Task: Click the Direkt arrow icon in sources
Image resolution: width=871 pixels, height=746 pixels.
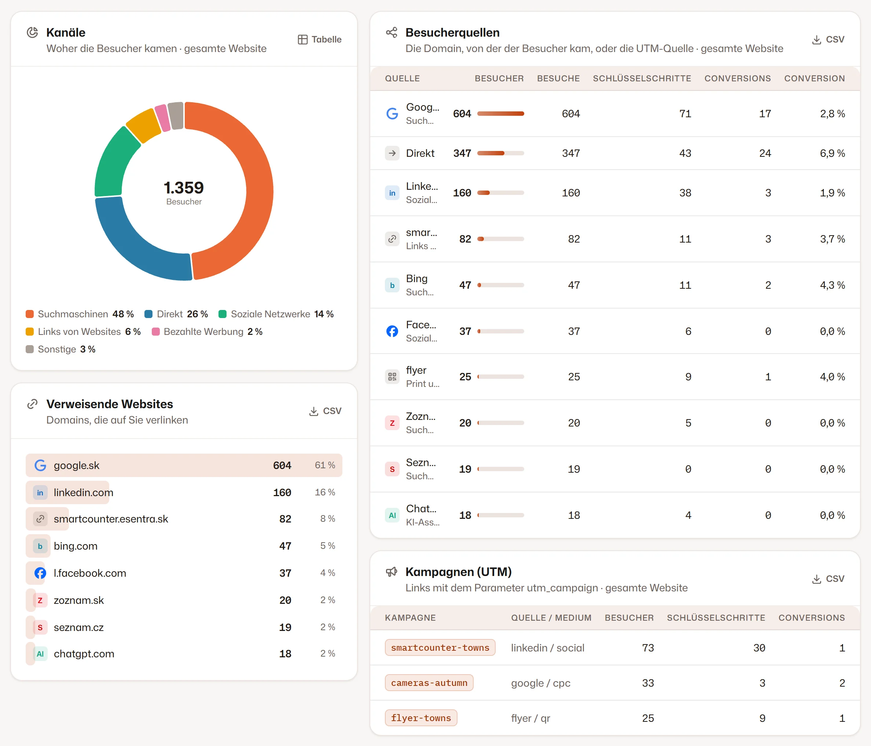Action: 392,153
